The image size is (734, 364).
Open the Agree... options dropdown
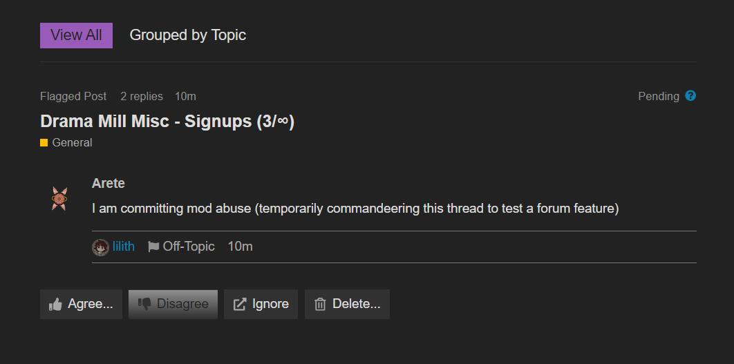[x=81, y=305]
